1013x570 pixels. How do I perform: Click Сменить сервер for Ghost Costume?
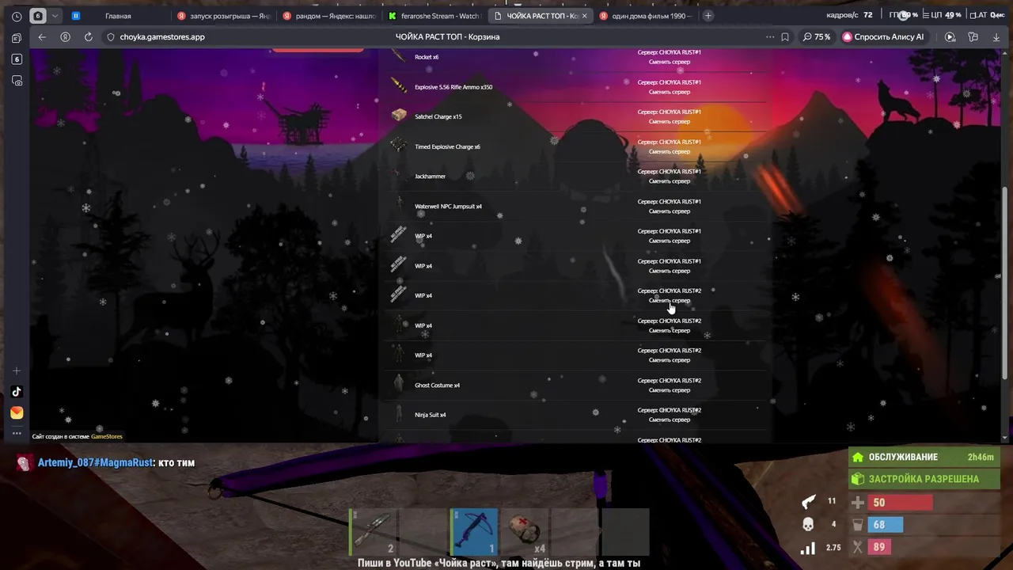coord(670,390)
